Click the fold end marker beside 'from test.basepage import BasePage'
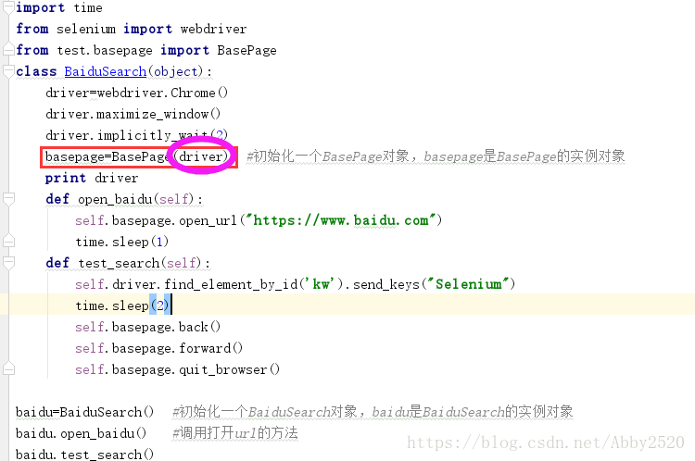This screenshot has width=695, height=461. 8,50
